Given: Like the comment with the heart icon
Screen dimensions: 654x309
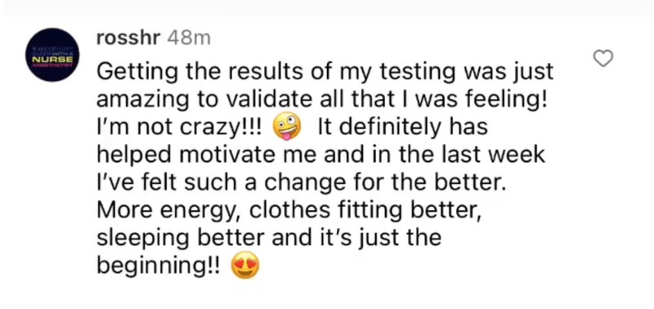Looking at the screenshot, I should click(603, 58).
